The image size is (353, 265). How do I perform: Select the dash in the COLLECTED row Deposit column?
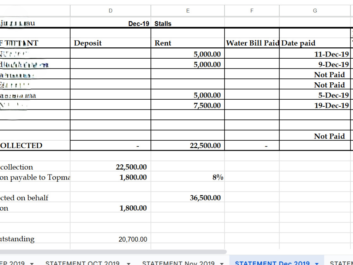click(x=110, y=145)
